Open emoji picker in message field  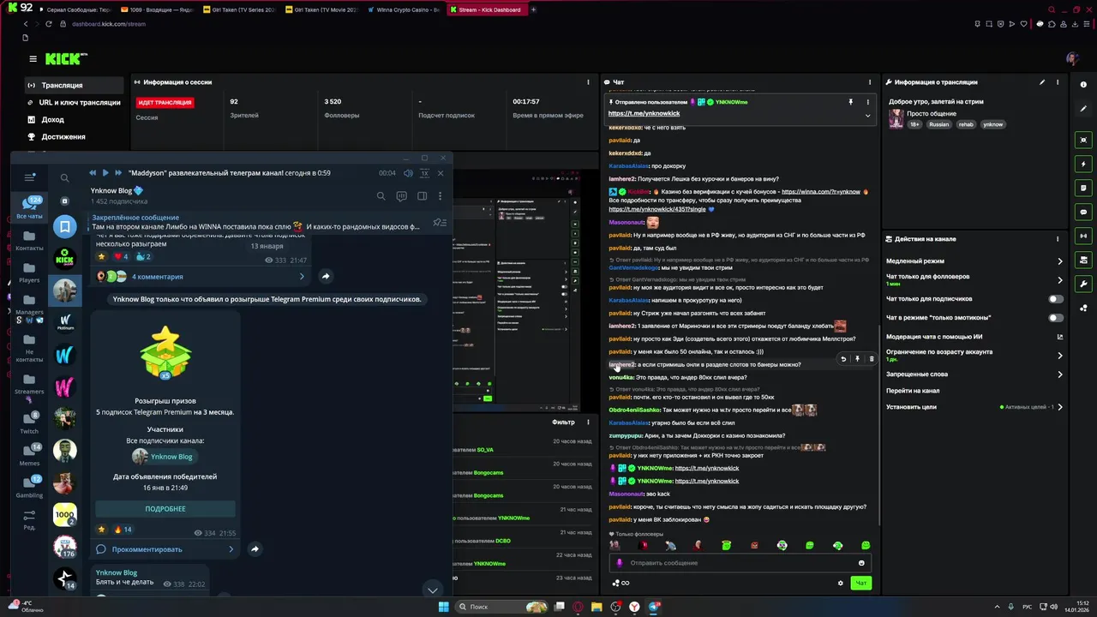[861, 563]
